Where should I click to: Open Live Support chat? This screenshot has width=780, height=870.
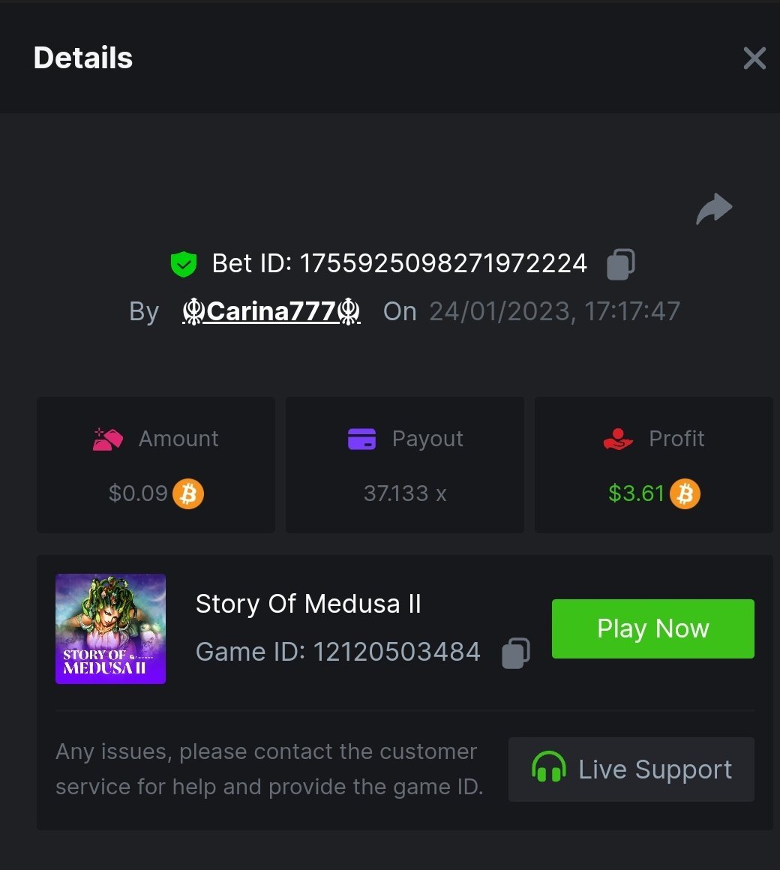(x=631, y=769)
